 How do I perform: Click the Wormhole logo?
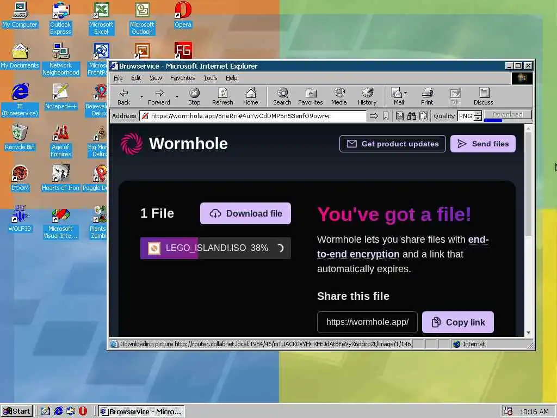pyautogui.click(x=174, y=144)
